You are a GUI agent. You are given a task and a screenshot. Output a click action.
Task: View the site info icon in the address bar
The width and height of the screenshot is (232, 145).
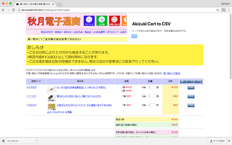tap(19, 10)
